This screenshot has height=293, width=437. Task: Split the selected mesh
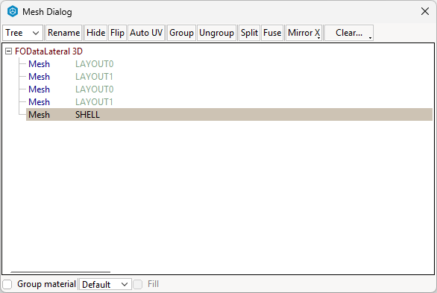coord(249,33)
